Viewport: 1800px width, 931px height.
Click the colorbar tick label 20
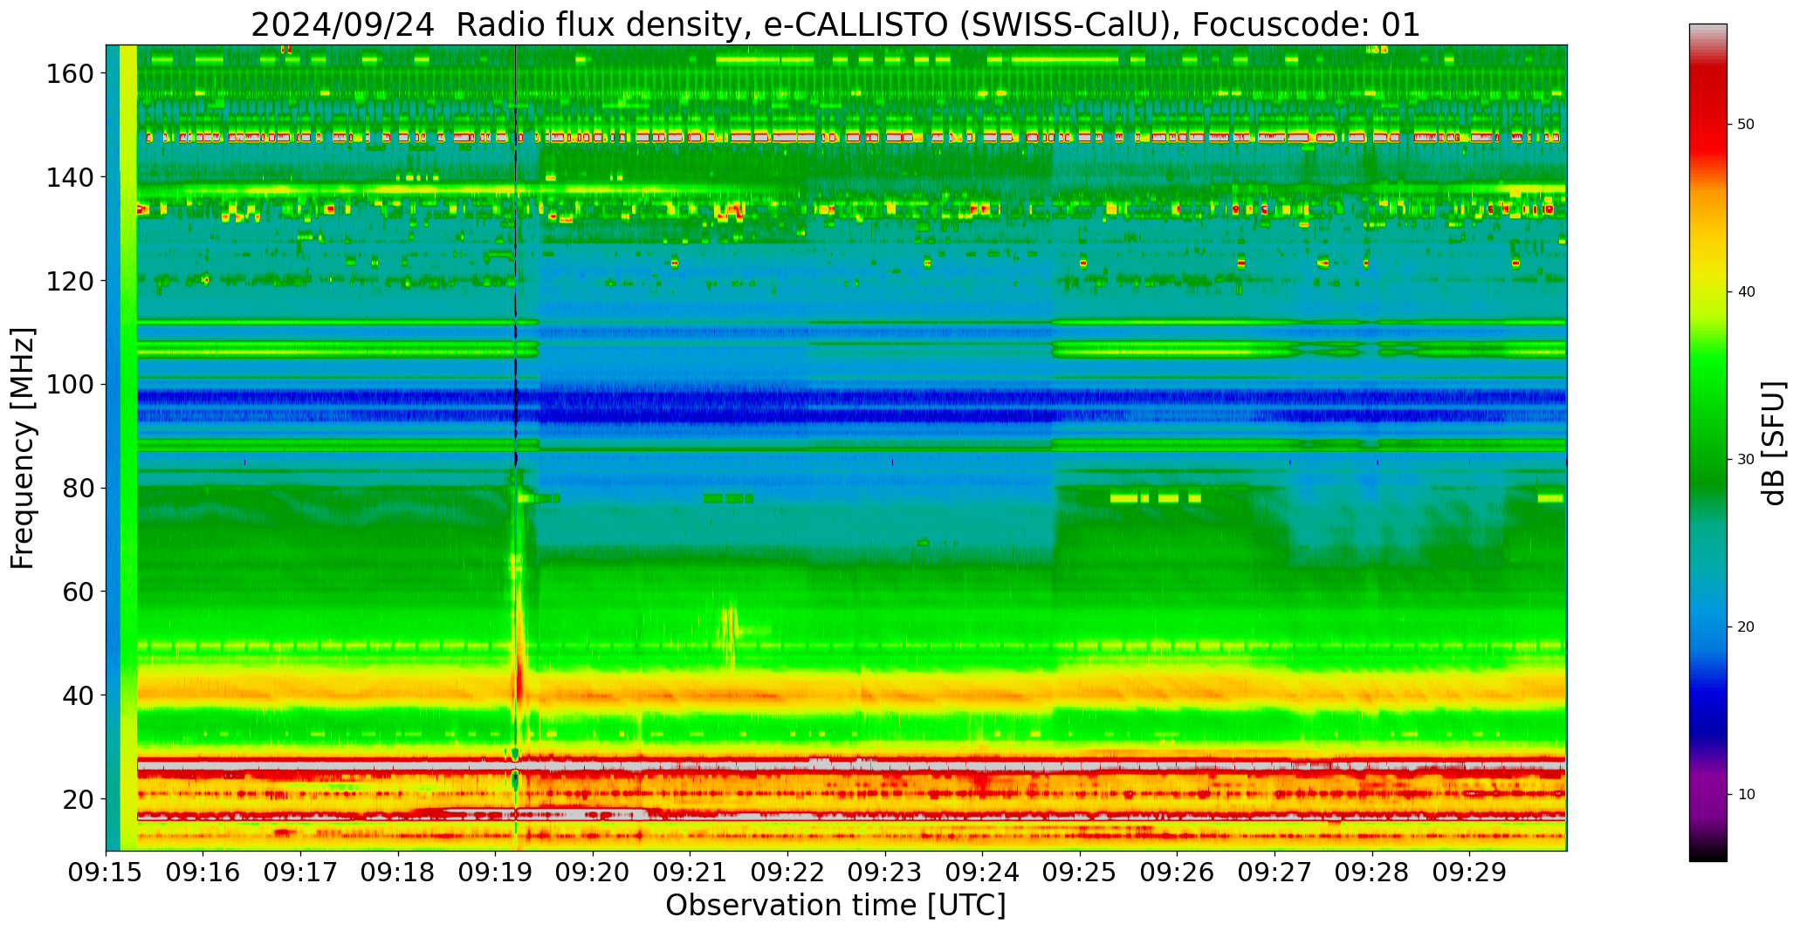coord(1746,626)
